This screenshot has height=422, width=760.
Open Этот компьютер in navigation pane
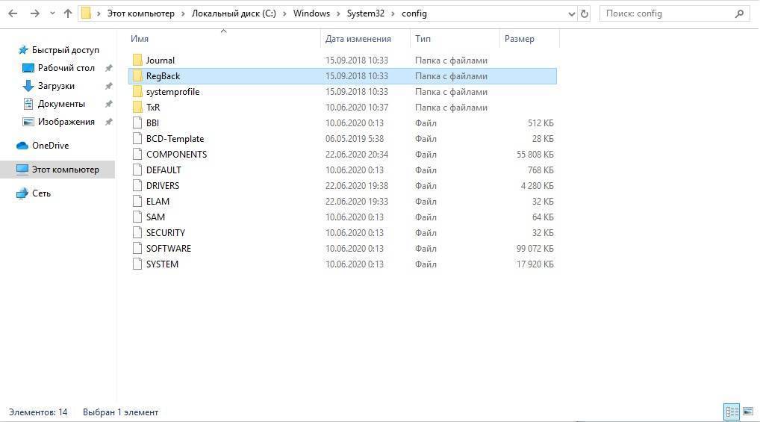[x=65, y=170]
